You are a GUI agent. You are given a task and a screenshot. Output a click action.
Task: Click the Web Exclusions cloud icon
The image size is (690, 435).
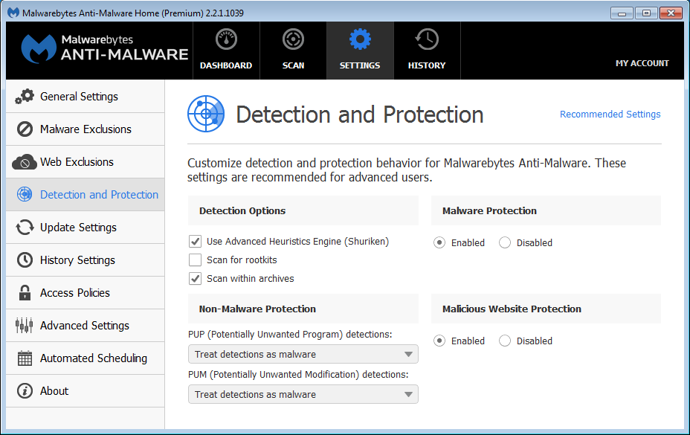(x=25, y=162)
